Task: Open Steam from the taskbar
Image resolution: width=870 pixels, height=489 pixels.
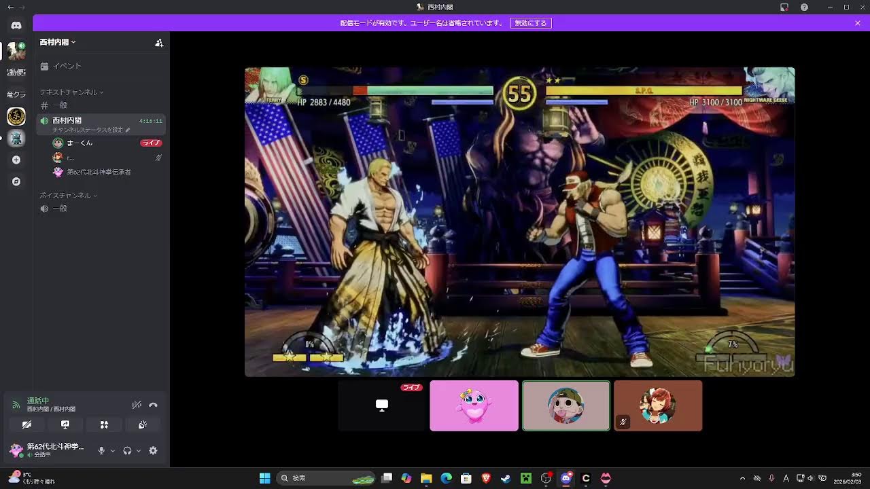Action: coord(506,478)
